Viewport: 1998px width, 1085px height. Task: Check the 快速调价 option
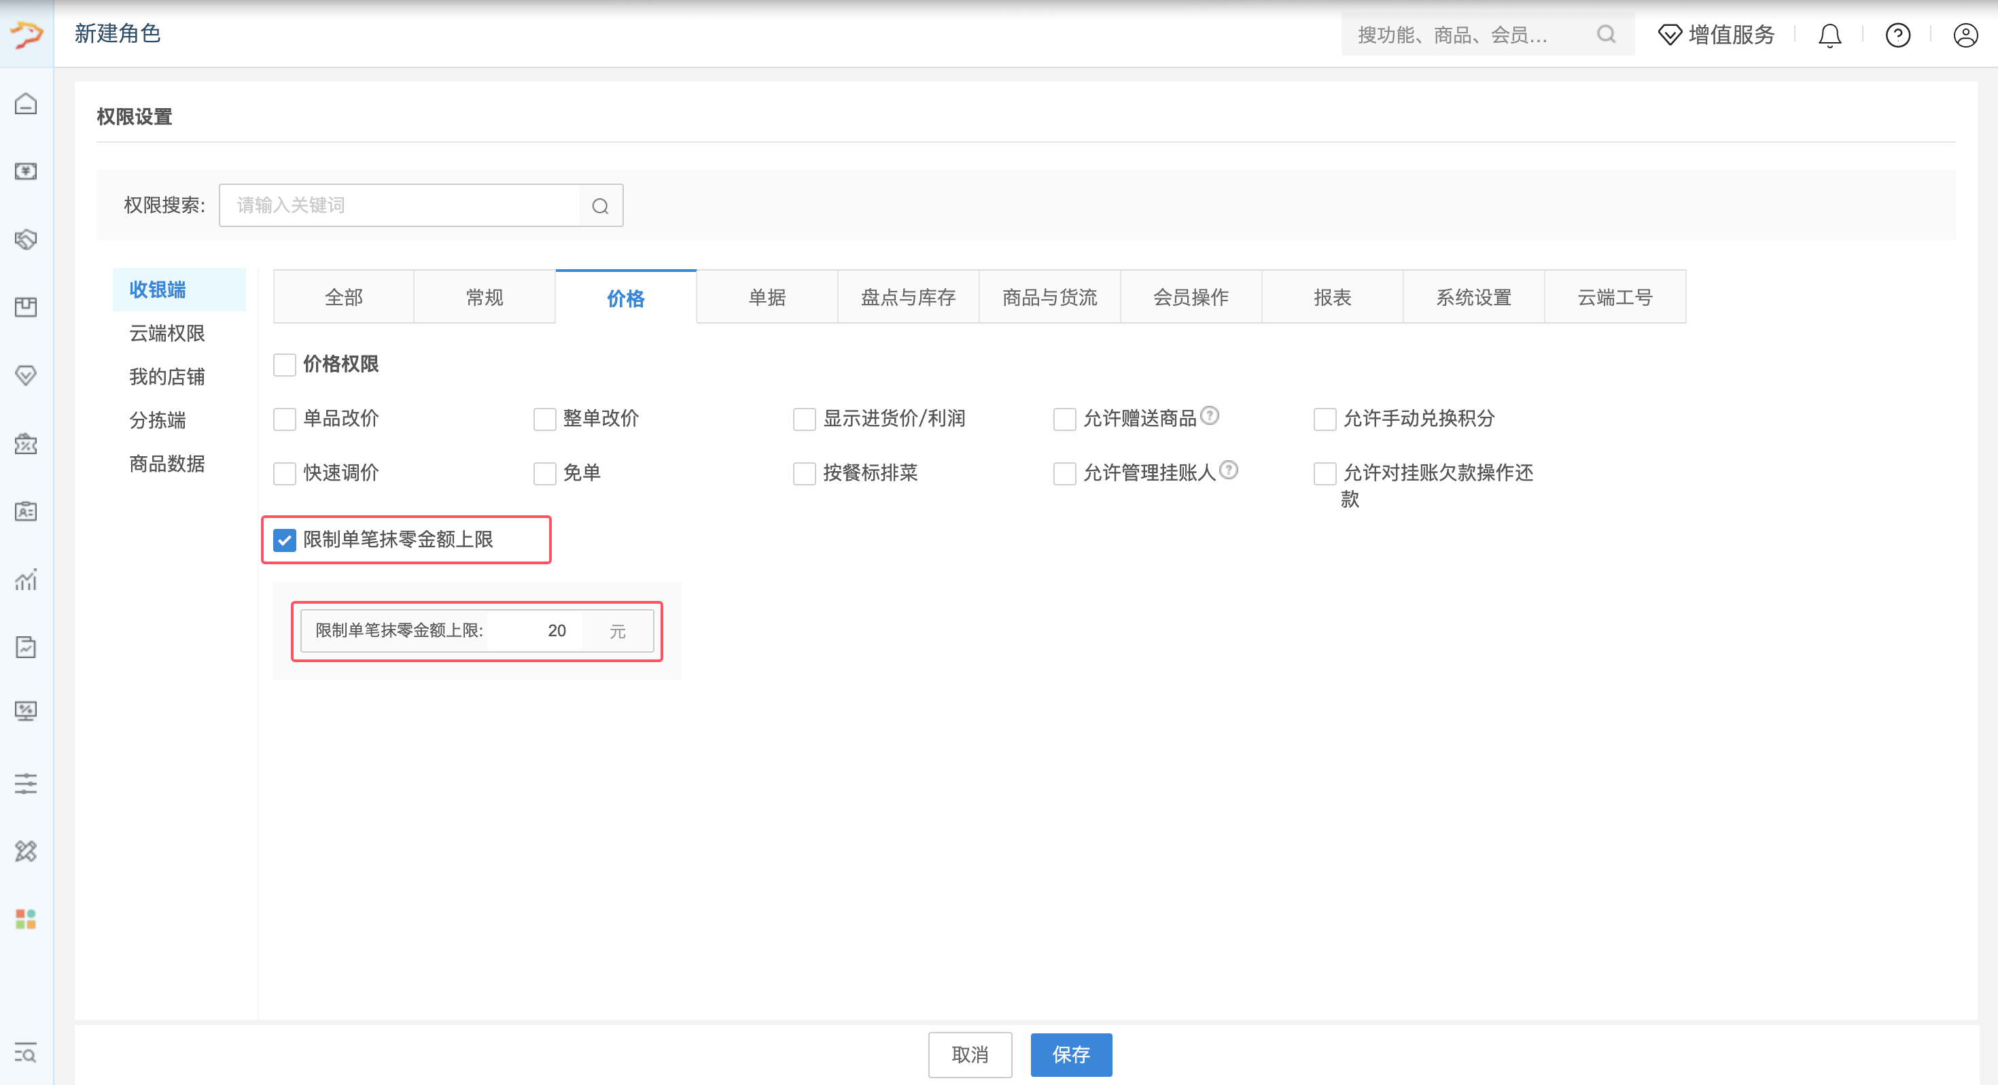[x=285, y=472]
